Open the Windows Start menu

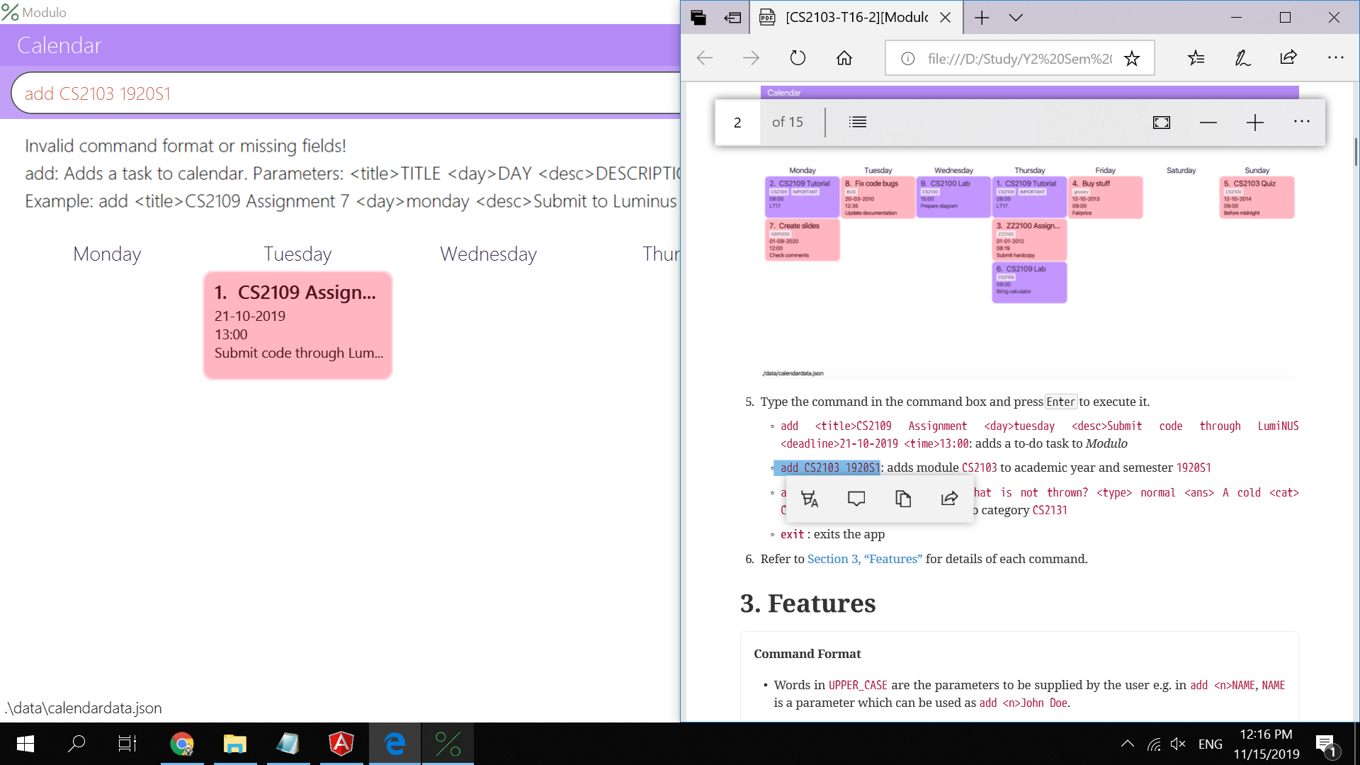point(23,744)
